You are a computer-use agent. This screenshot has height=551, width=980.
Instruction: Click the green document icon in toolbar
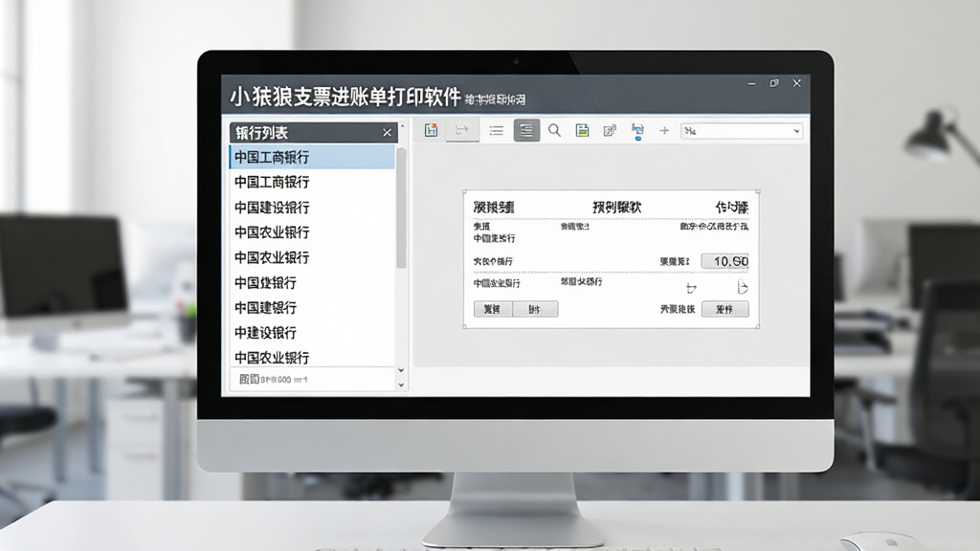click(582, 130)
